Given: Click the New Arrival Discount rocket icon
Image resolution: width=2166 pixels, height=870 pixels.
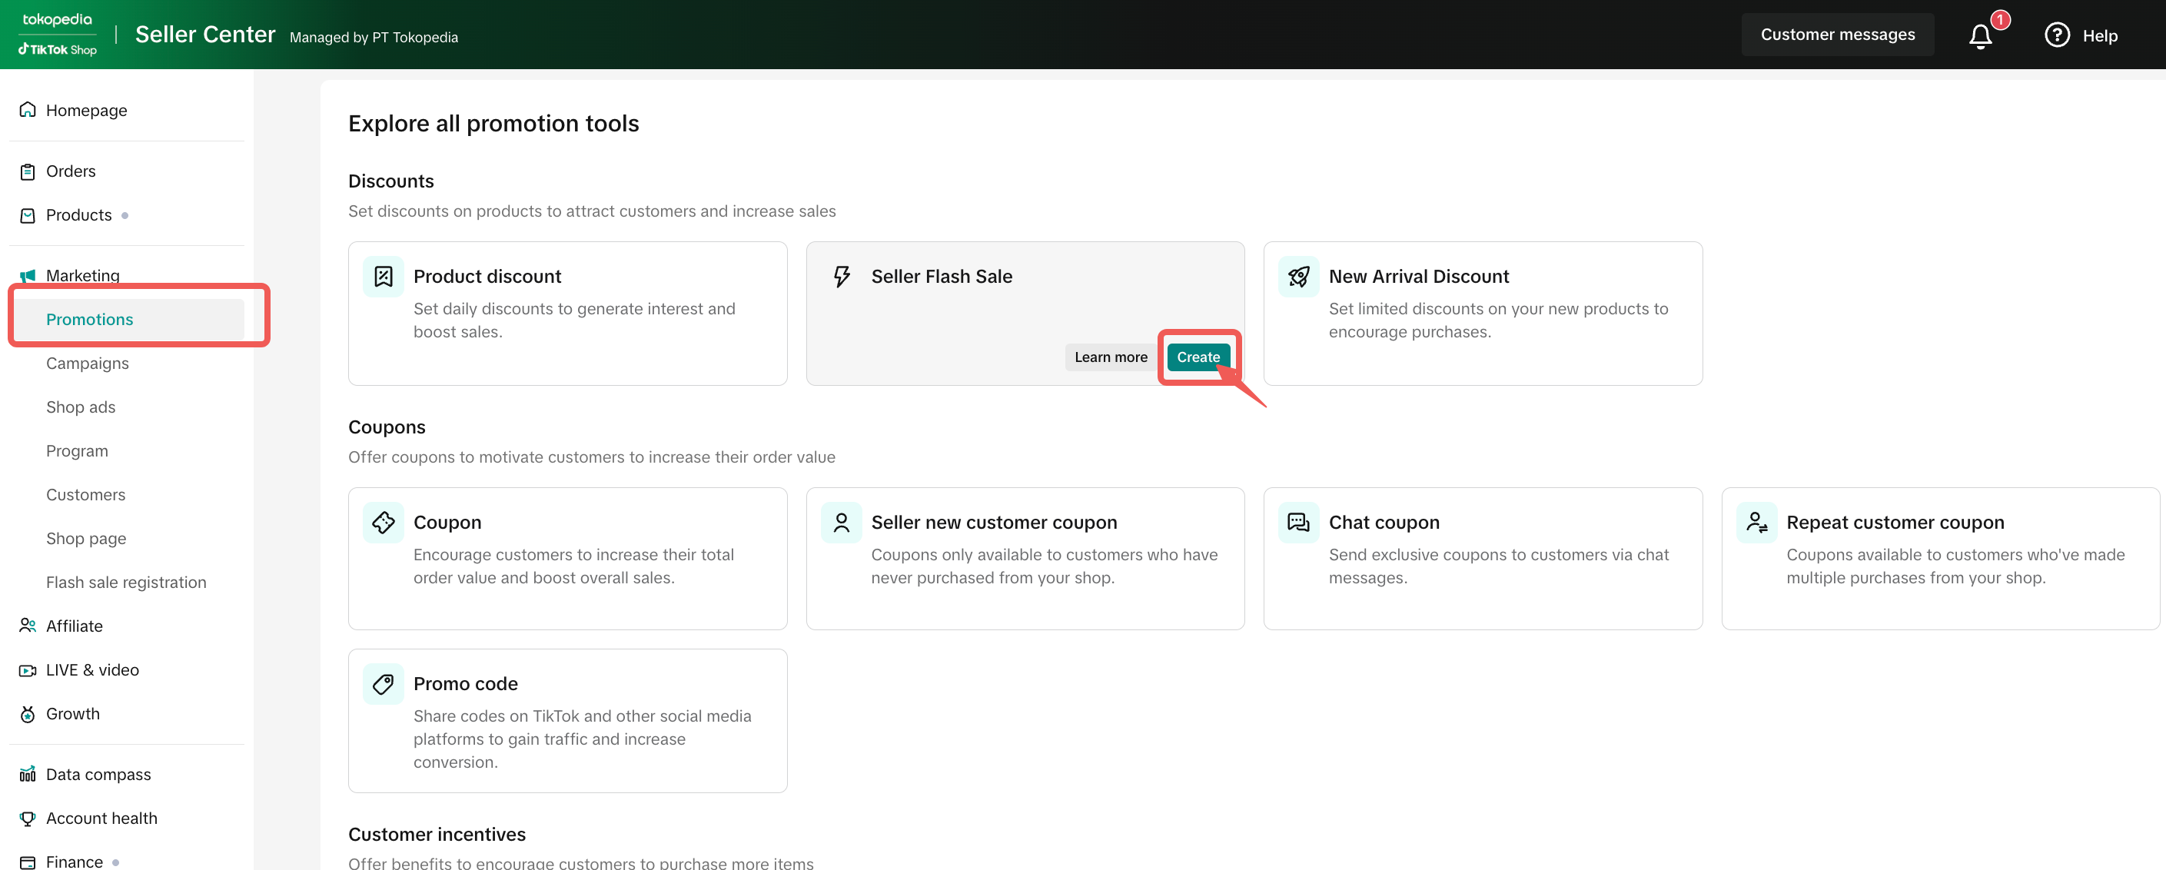Looking at the screenshot, I should (x=1298, y=277).
